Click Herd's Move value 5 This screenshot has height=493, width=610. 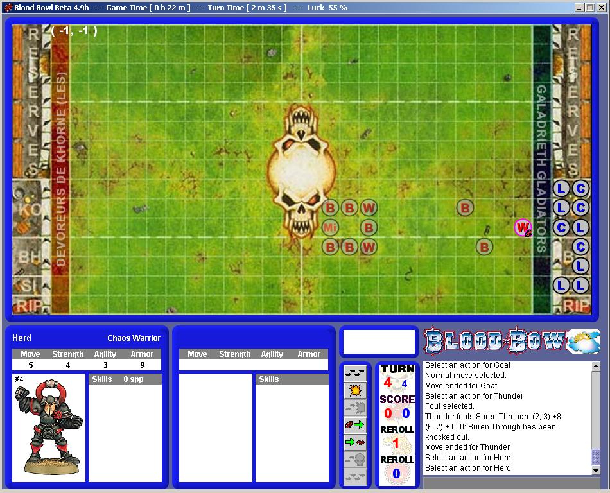(x=31, y=365)
